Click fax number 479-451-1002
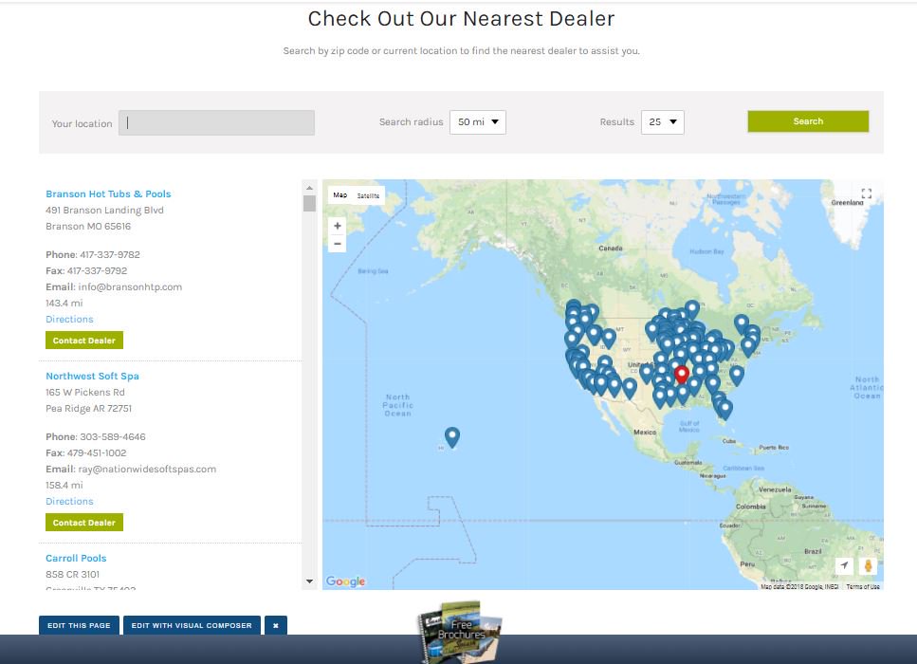 click(x=97, y=452)
